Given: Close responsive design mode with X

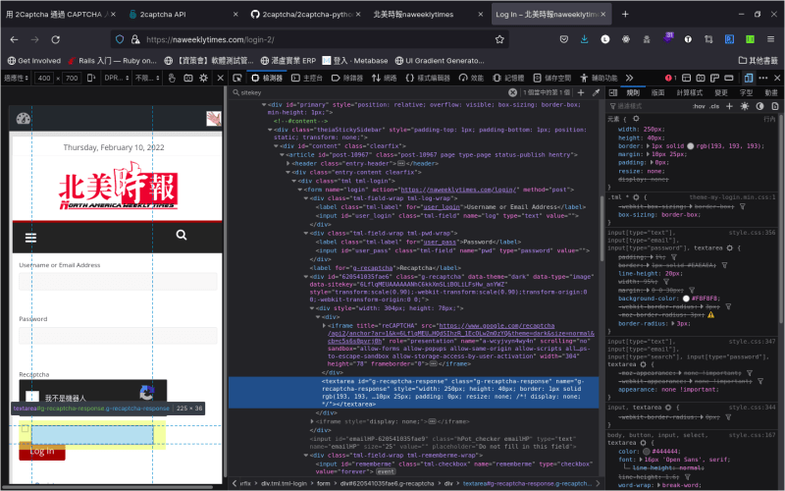Looking at the screenshot, I should pos(220,78).
